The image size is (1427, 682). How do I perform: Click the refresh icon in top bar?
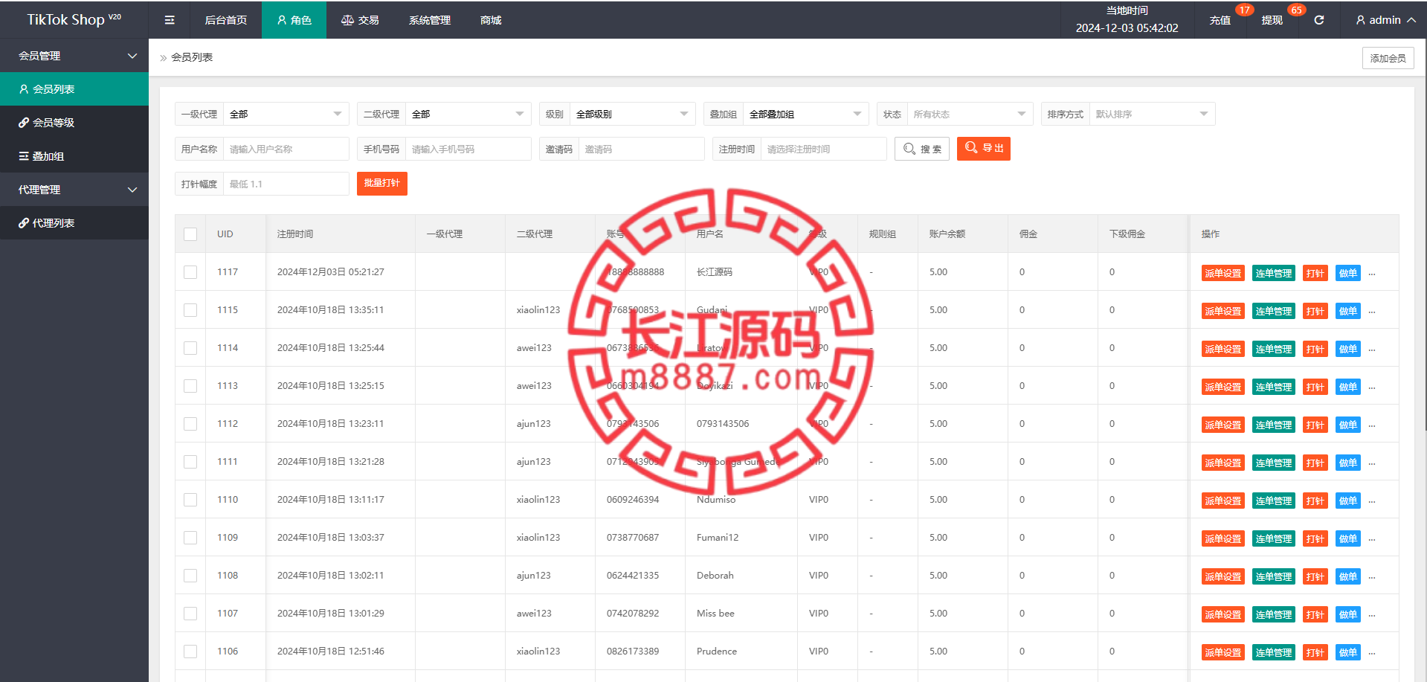pyautogui.click(x=1318, y=20)
